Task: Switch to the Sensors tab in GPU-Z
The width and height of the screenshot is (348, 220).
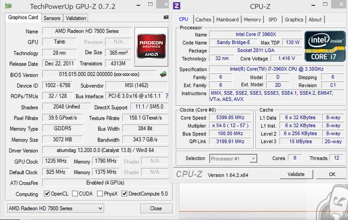Action: 52,18
